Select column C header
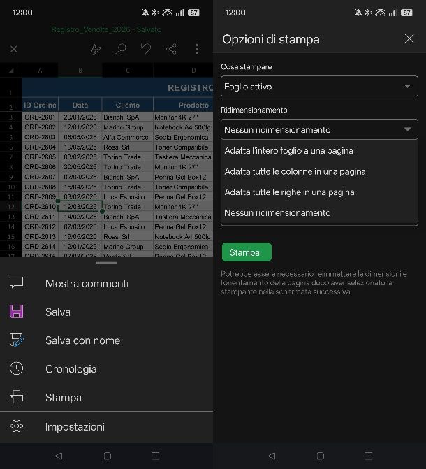Image resolution: width=426 pixels, height=469 pixels. 128,71
